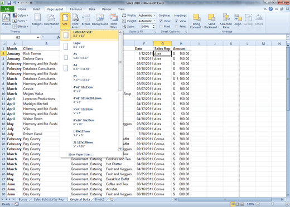The height and width of the screenshot is (207, 290).
Task: Toggle Gridlines View checkbox
Action: [161, 21]
